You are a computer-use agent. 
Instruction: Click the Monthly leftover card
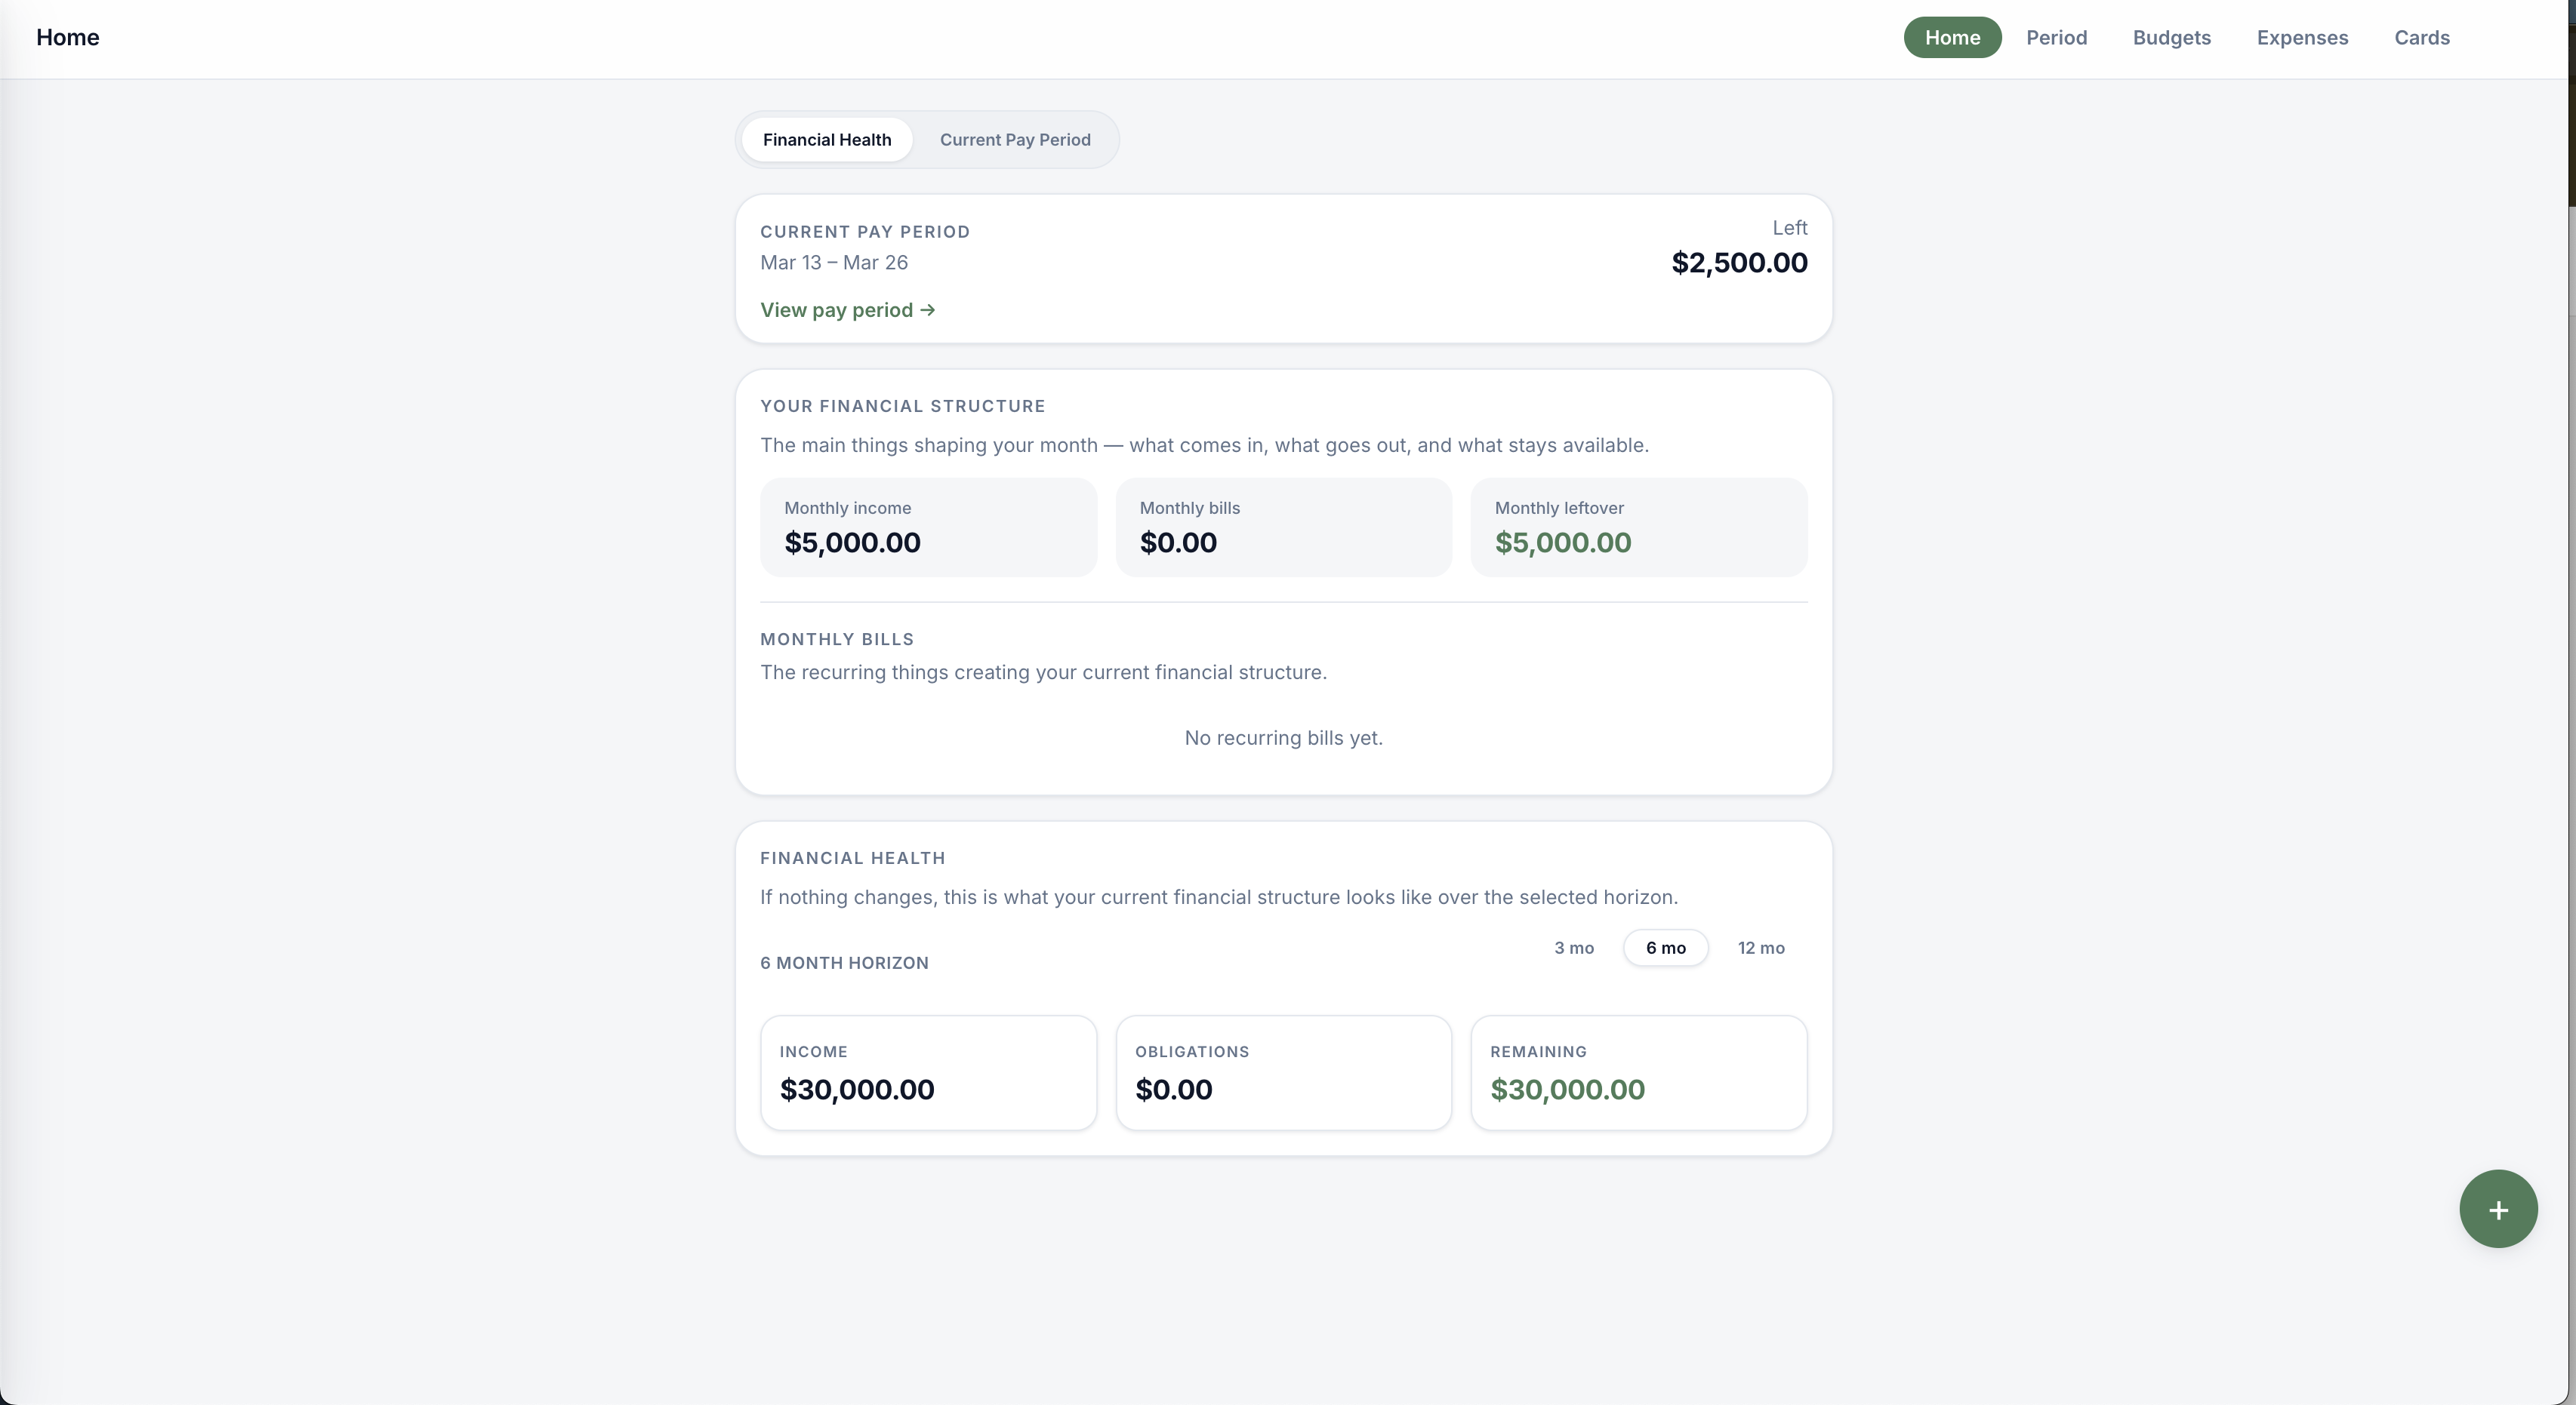tap(1638, 527)
